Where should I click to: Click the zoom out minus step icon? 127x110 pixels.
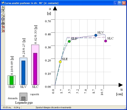coord(3,31)
